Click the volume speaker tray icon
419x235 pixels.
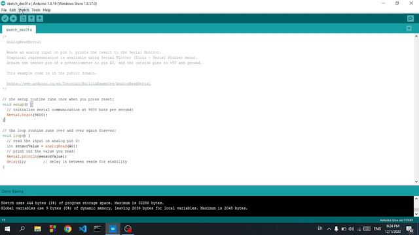352,229
